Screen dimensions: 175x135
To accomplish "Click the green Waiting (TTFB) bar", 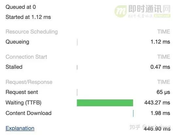I will [105, 103].
